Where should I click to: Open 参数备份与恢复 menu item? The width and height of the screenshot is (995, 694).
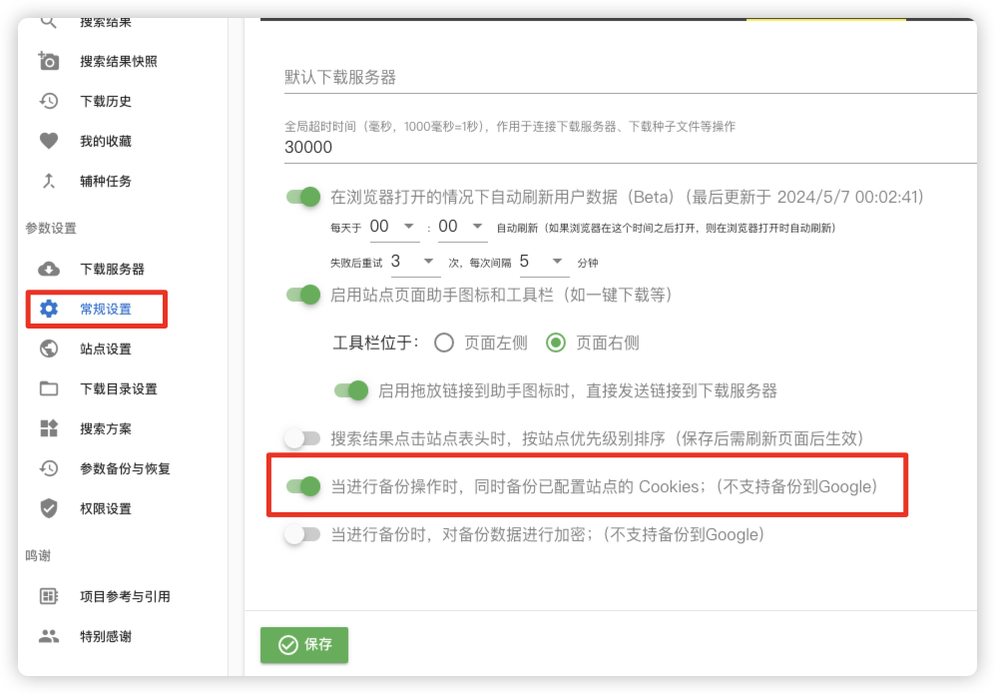point(125,468)
